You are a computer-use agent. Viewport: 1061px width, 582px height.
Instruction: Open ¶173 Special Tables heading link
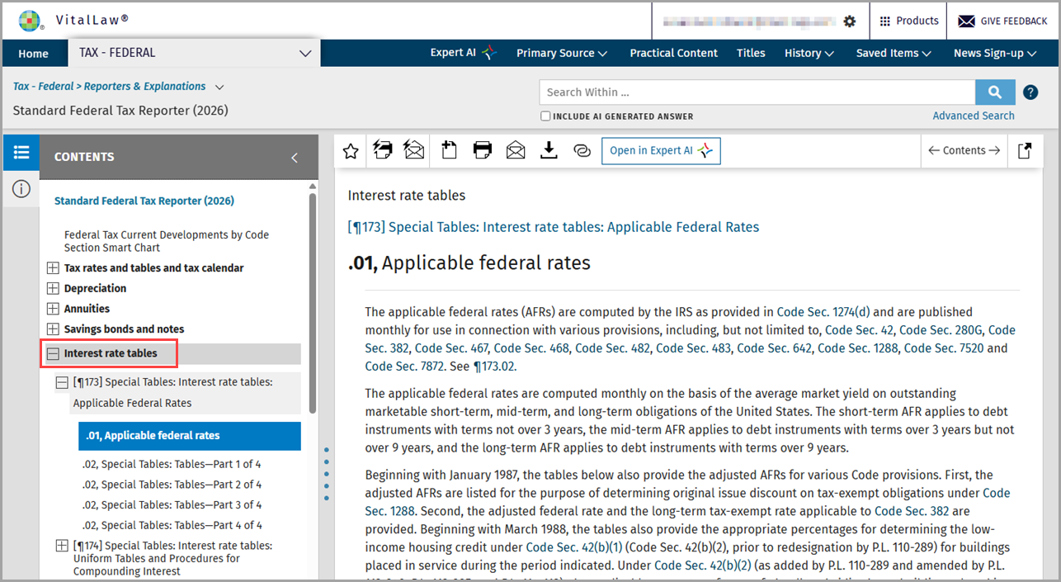(554, 227)
